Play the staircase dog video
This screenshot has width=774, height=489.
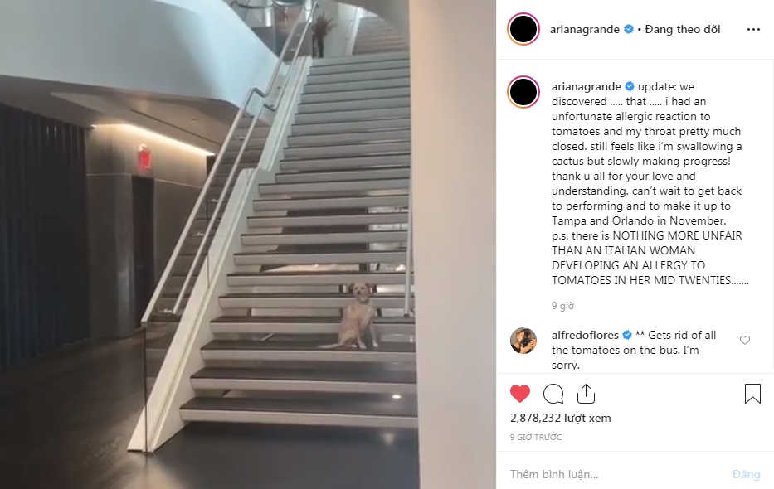click(x=248, y=244)
